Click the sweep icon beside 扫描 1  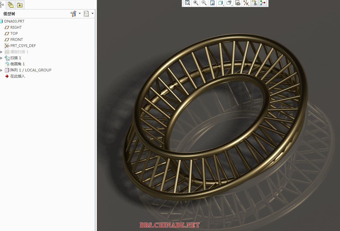(7, 58)
